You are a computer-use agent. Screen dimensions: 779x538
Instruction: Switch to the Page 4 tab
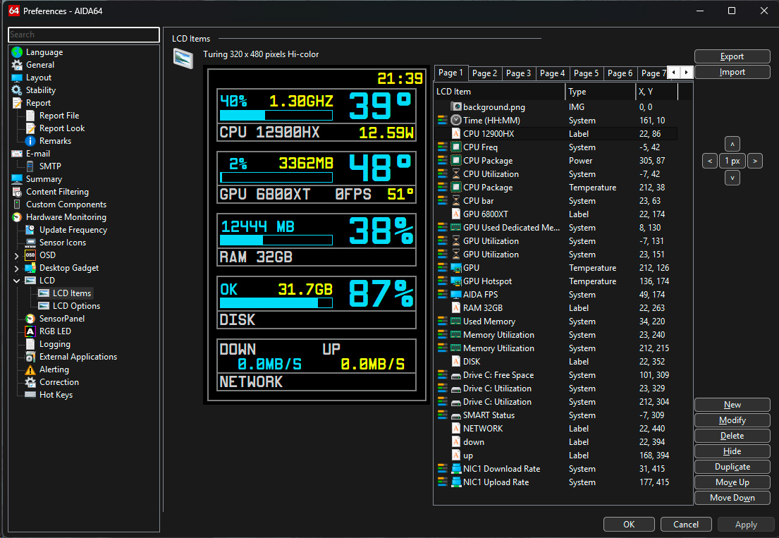point(553,73)
